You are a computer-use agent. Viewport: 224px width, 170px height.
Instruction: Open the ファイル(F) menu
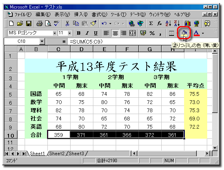(23, 15)
